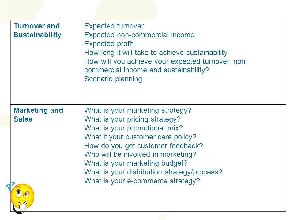Screen dimensions: 294x220
Task: Click Who will be involved in marketing
Action: tap(140, 154)
